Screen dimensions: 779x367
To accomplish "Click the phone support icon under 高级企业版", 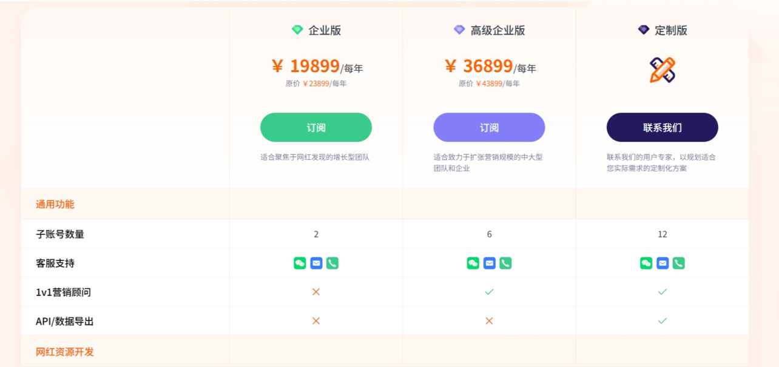I will [x=505, y=263].
